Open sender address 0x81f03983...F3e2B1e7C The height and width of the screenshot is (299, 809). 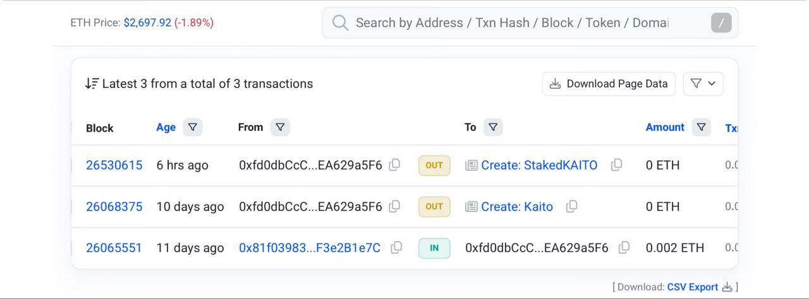tap(310, 248)
